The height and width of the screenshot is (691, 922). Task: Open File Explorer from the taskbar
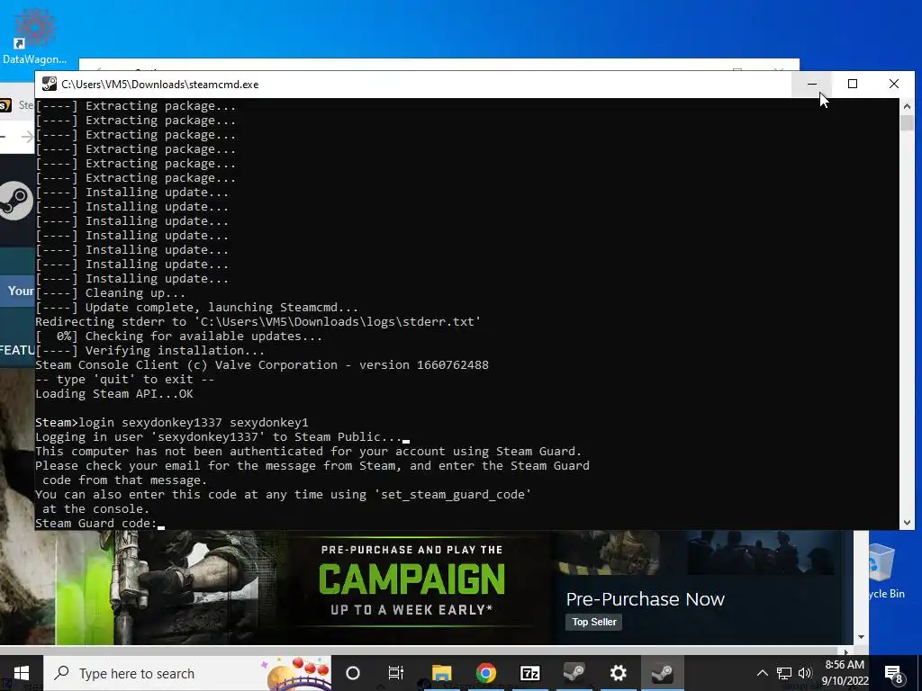coord(441,673)
